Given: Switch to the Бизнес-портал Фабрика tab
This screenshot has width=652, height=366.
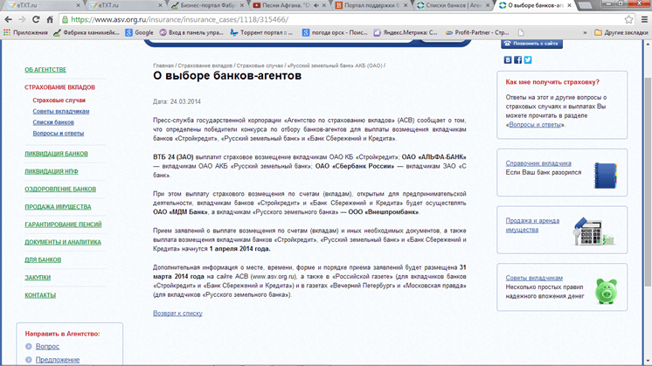Looking at the screenshot, I should click(208, 5).
